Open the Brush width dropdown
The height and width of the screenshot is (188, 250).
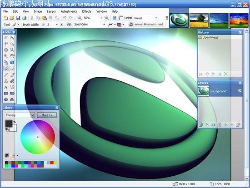56,25
